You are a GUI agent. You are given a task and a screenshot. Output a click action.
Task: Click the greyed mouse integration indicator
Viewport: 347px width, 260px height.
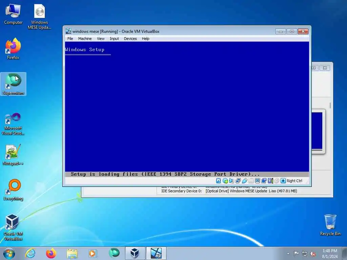click(277, 181)
